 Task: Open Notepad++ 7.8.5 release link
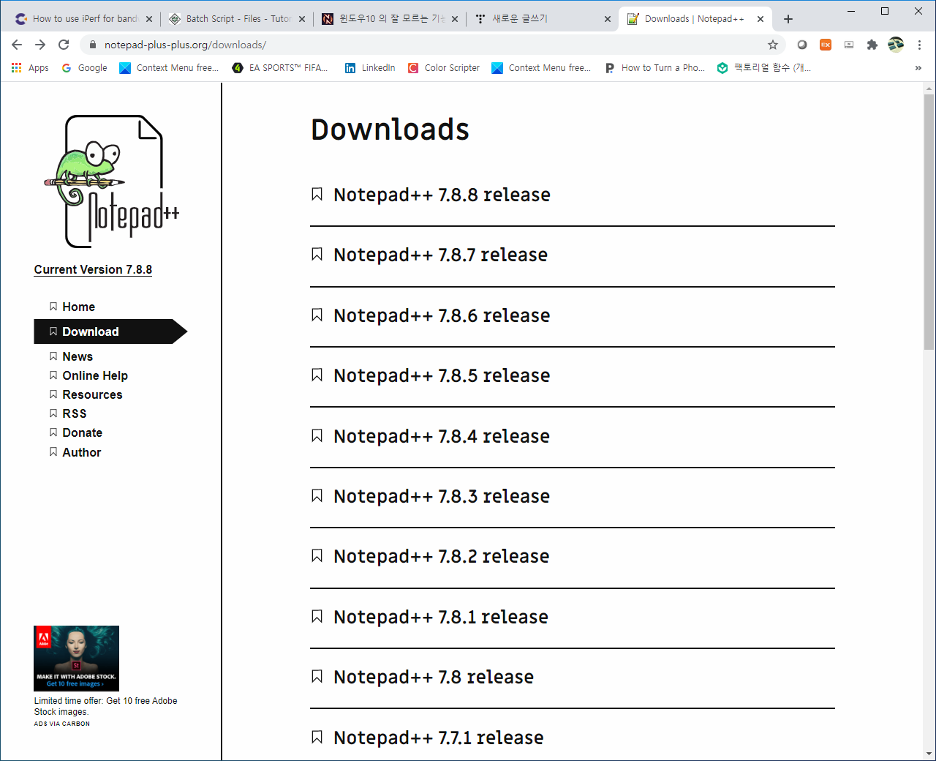click(442, 375)
